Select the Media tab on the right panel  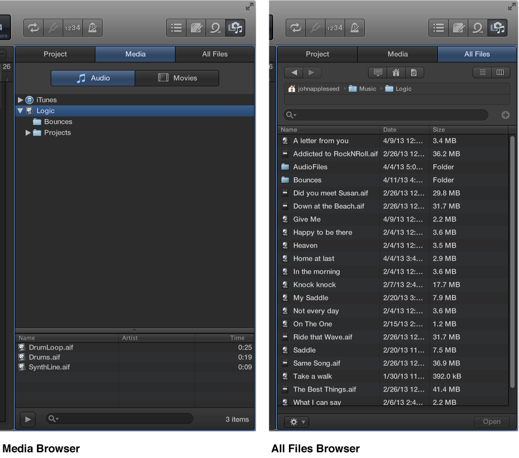[397, 54]
